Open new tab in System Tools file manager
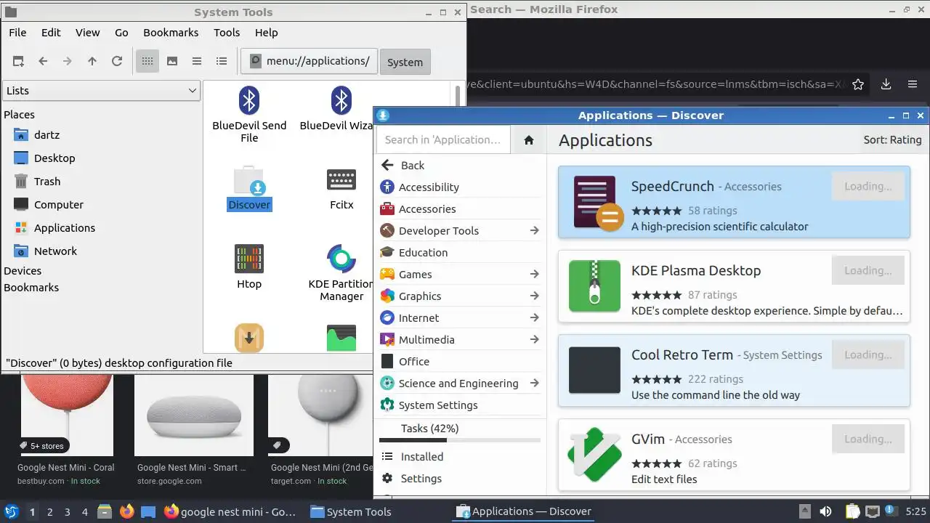 tap(18, 62)
